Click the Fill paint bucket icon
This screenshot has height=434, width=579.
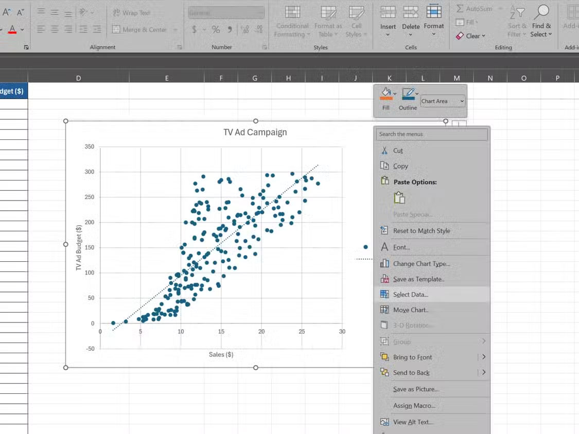click(x=385, y=94)
